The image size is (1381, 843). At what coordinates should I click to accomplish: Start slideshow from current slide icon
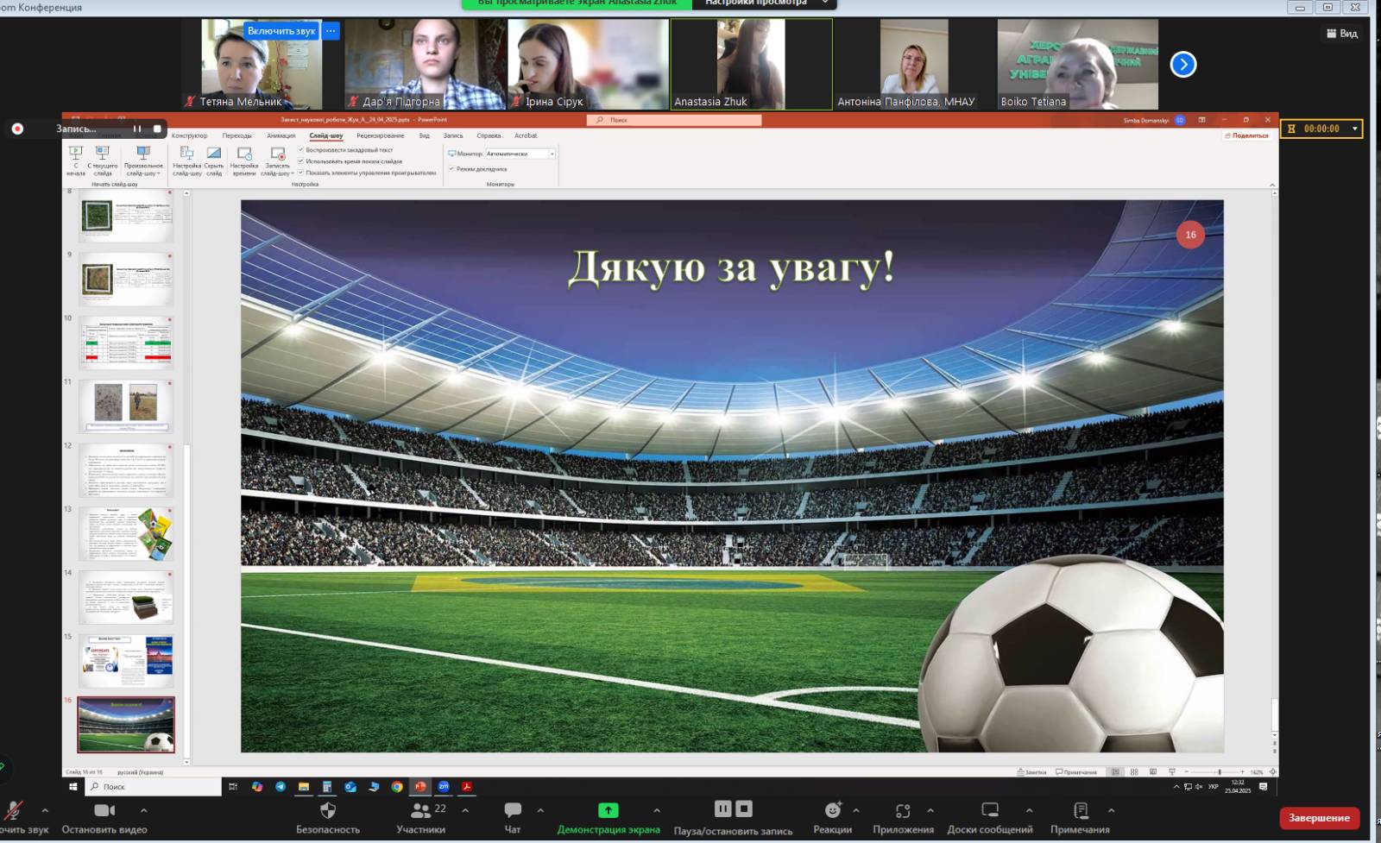click(x=102, y=153)
